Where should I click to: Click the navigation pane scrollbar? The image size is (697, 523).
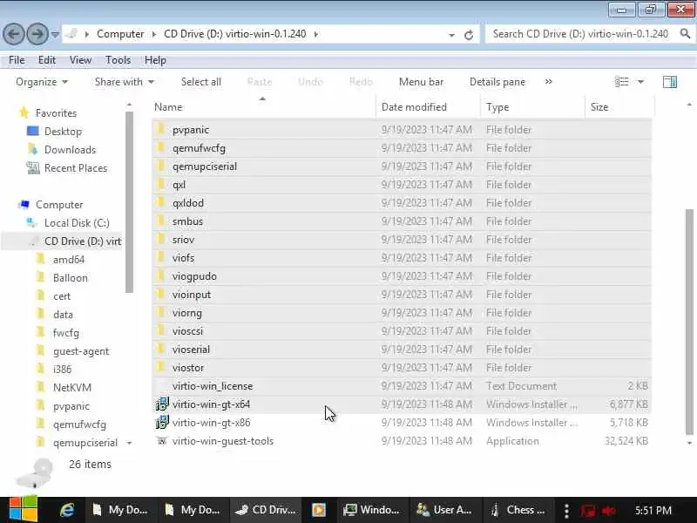[129, 202]
